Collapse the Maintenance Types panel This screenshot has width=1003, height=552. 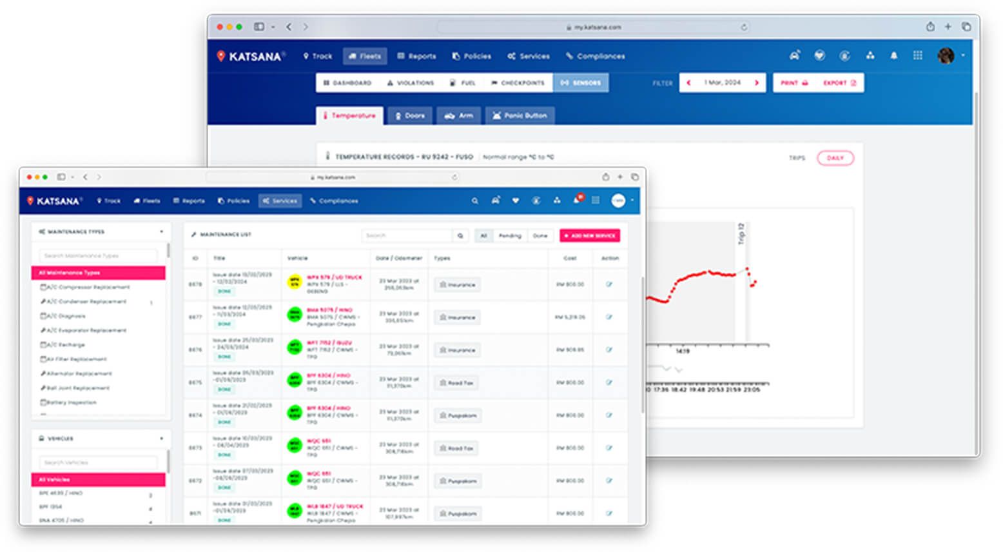pos(161,231)
